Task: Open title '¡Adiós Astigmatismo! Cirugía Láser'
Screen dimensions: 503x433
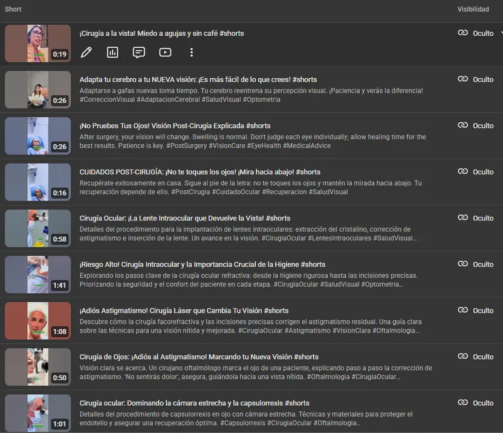Action: 184,311
